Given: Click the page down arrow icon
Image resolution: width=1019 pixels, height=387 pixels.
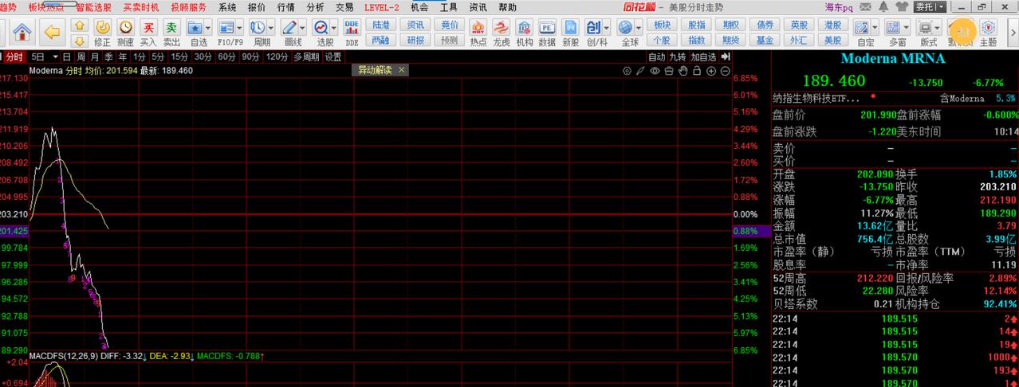Looking at the screenshot, I should click(79, 41).
